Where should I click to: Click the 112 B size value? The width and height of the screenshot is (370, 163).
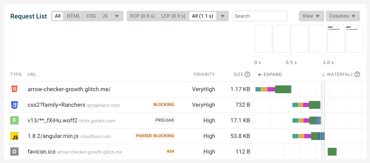click(243, 152)
